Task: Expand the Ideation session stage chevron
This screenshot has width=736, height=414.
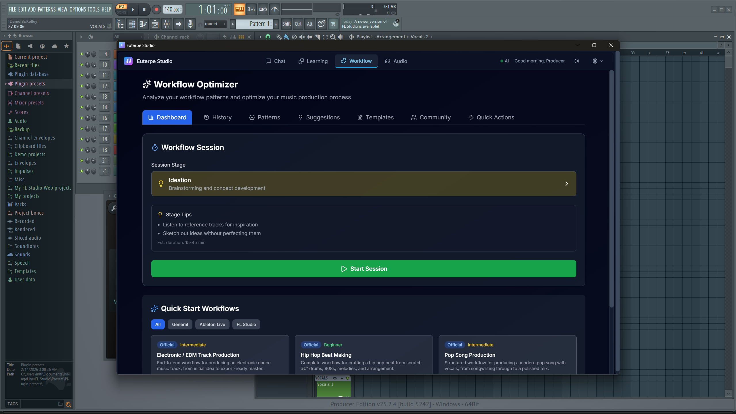Action: 567,184
